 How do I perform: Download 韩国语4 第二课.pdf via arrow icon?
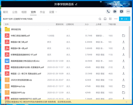point(123,42)
